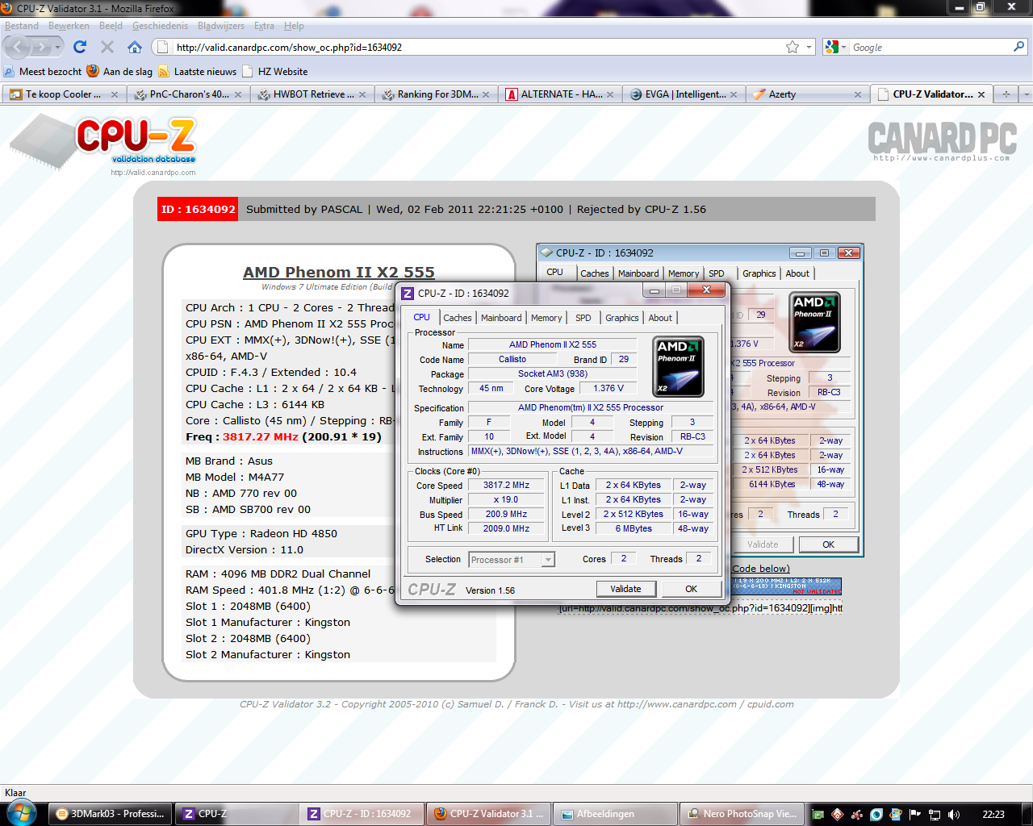1033x826 pixels.
Task: Click the Google search magnifier icon
Action: pos(1018,47)
